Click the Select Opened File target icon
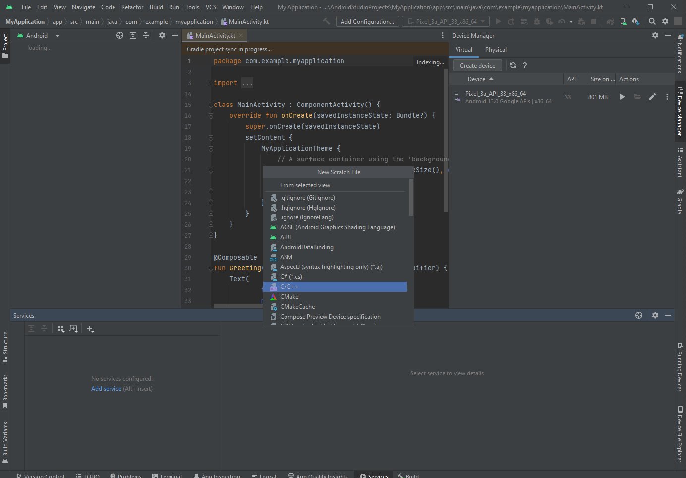686x478 pixels. pos(120,36)
